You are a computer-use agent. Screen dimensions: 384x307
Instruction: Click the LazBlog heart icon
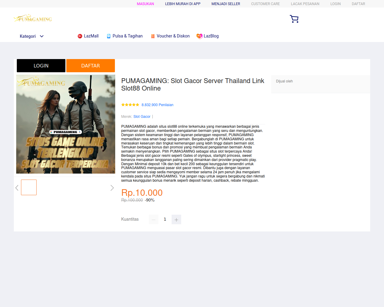point(199,36)
